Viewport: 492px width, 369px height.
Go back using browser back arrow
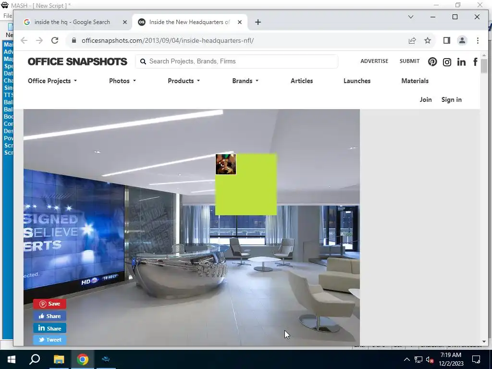click(x=24, y=40)
